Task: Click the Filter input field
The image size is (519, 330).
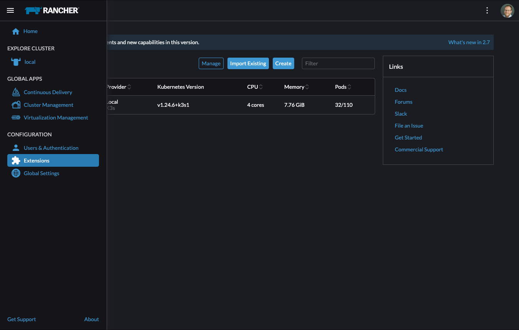Action: click(338, 63)
